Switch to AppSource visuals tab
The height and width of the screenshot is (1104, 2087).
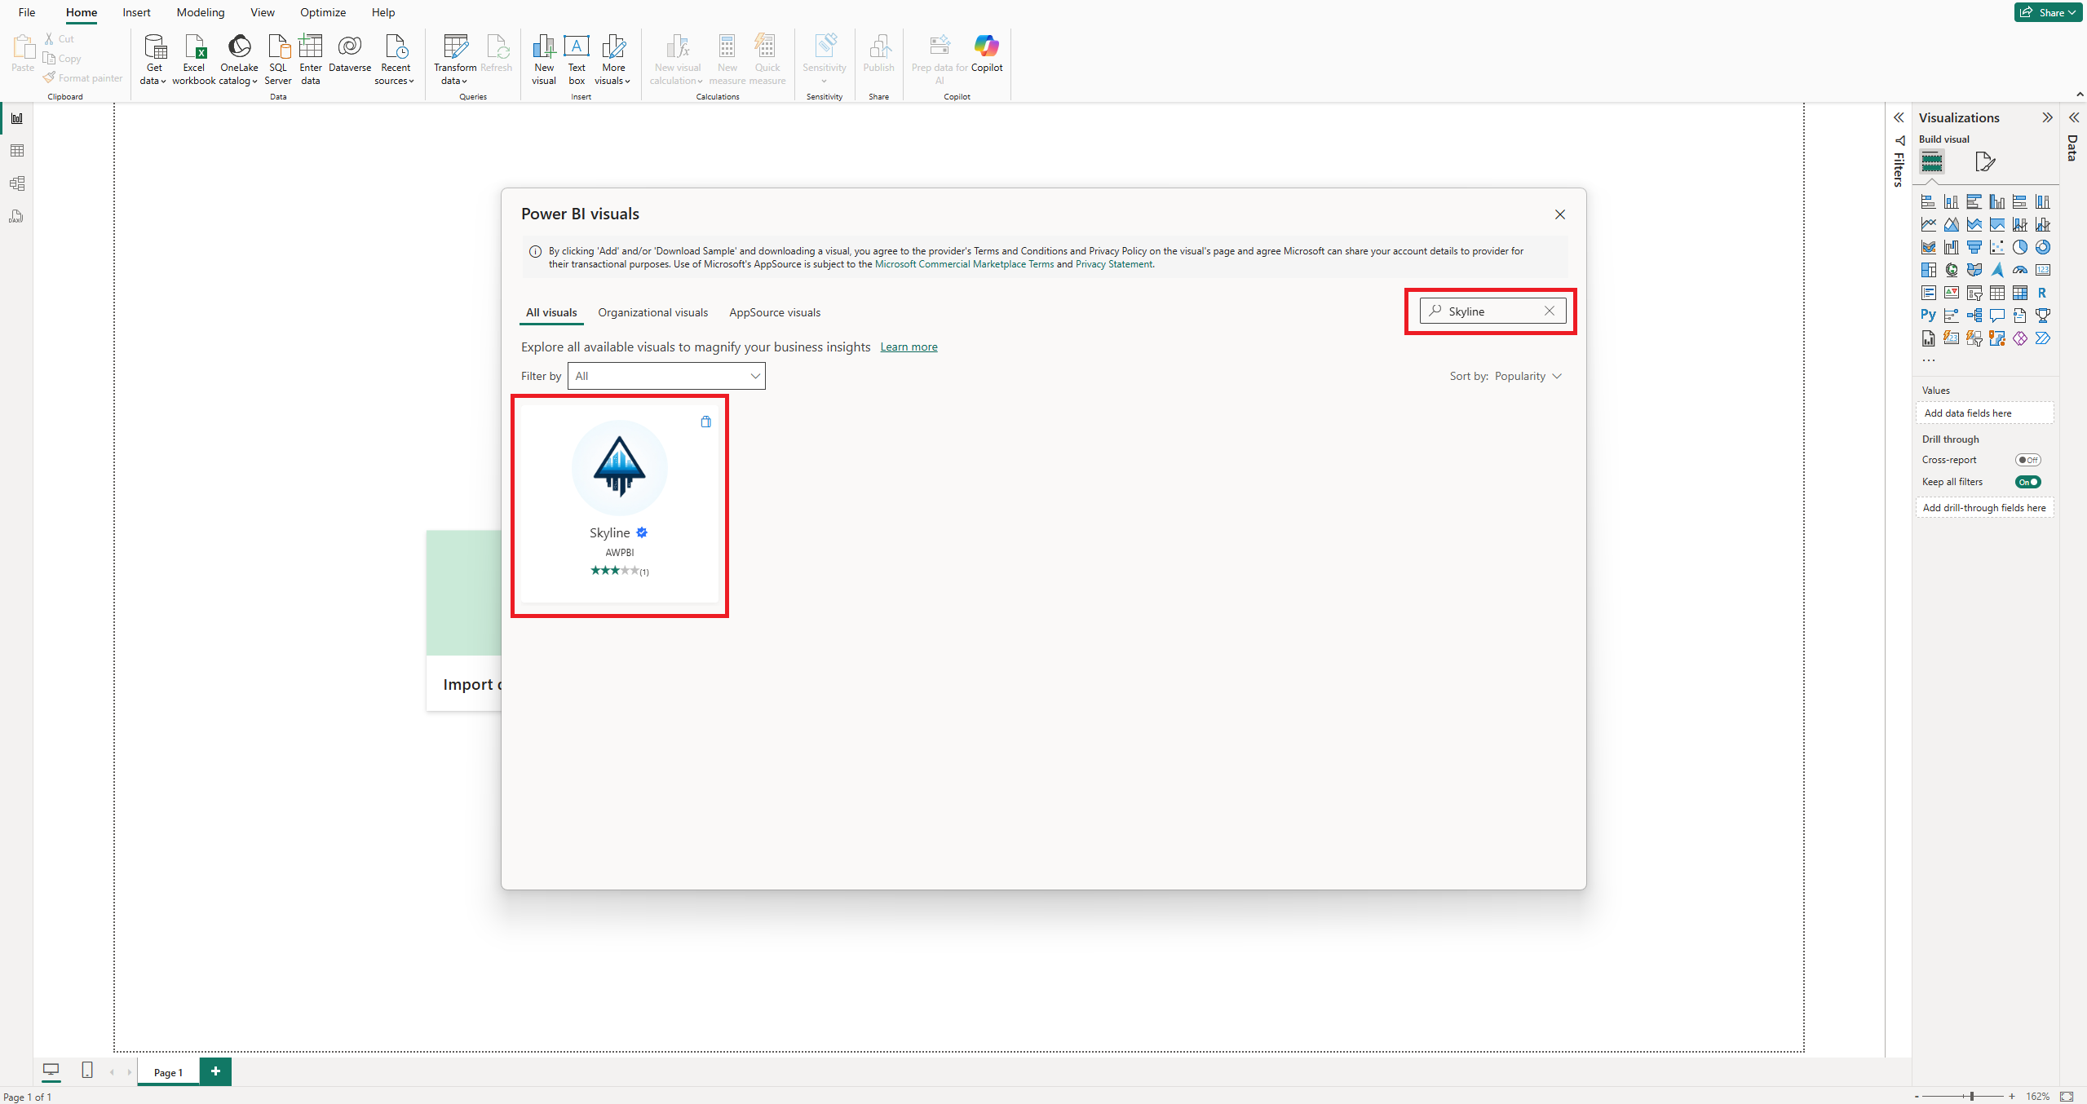coord(775,312)
